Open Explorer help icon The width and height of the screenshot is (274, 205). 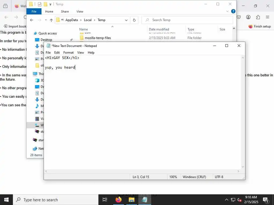[233, 11]
